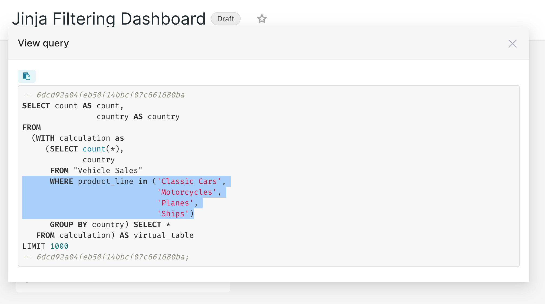Image resolution: width=545 pixels, height=304 pixels.
Task: Click the Draft status badge
Action: (225, 19)
